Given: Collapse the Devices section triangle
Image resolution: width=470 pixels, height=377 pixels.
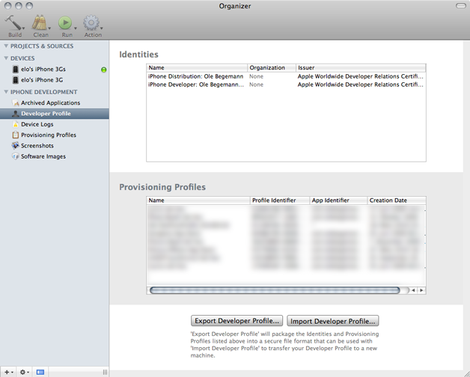Looking at the screenshot, I should tap(6, 58).
